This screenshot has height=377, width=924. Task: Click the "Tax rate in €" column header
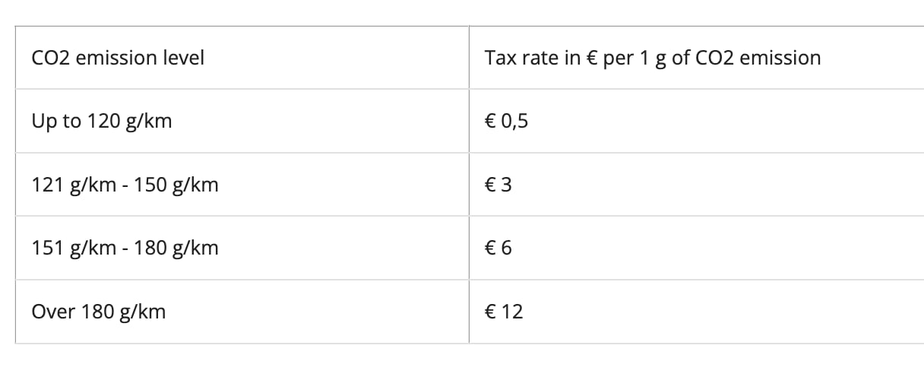(x=652, y=58)
